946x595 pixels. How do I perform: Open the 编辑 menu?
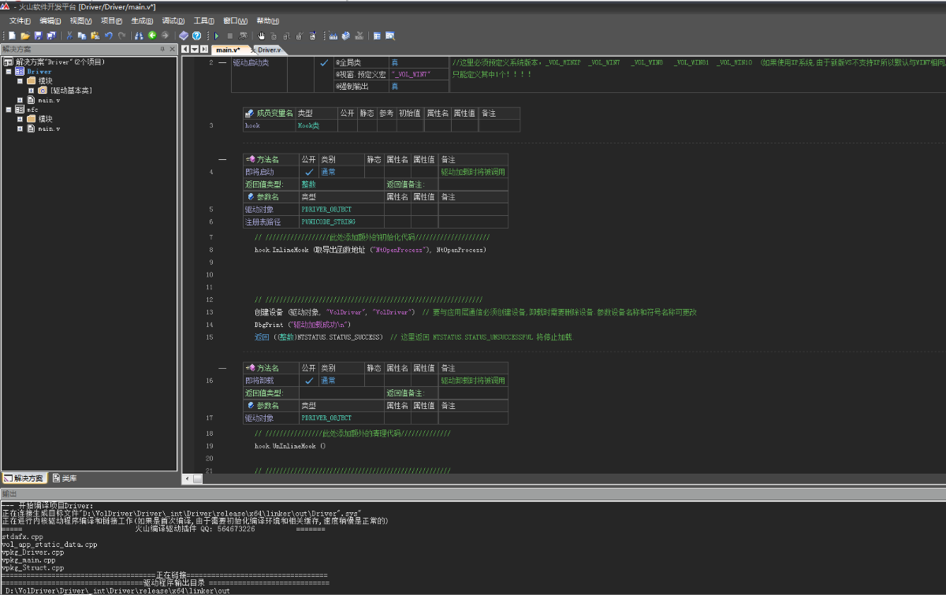click(x=50, y=20)
